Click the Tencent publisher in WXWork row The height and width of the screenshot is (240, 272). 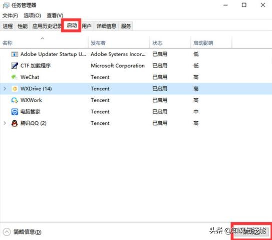point(100,100)
